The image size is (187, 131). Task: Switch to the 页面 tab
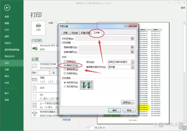[65, 33]
